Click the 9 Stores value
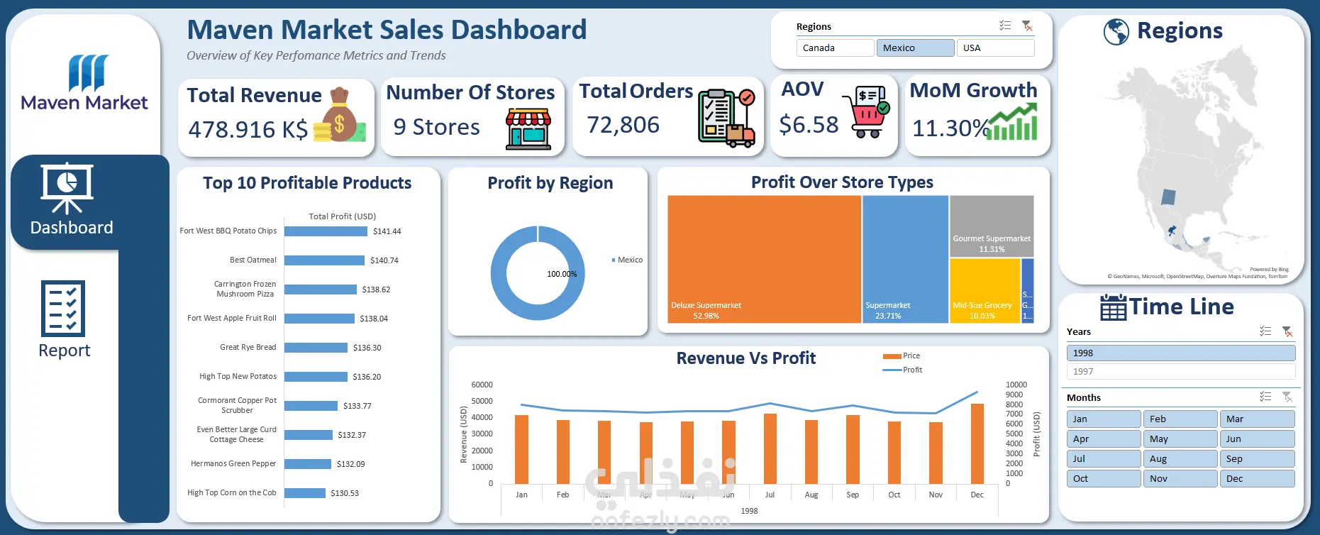This screenshot has width=1320, height=535. pos(437,127)
